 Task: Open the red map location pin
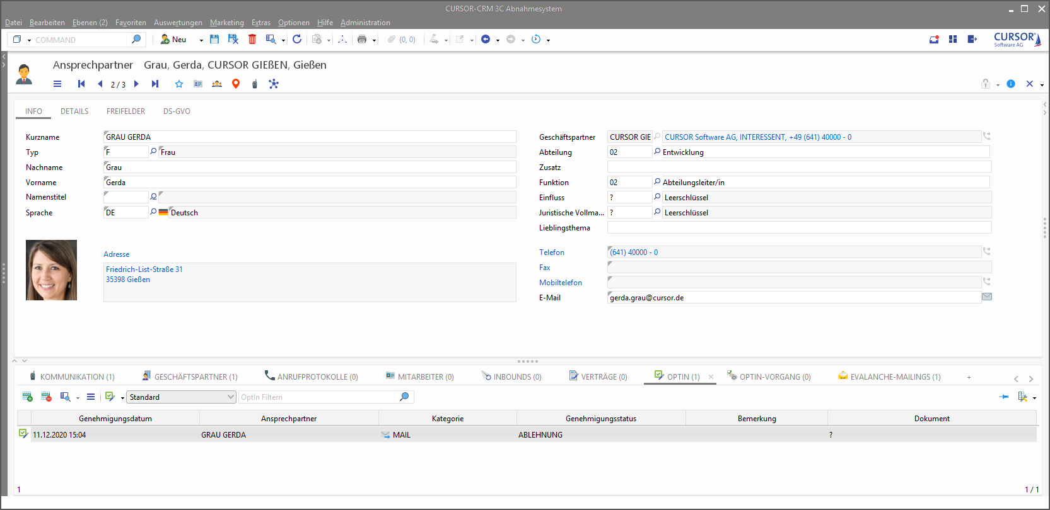236,84
